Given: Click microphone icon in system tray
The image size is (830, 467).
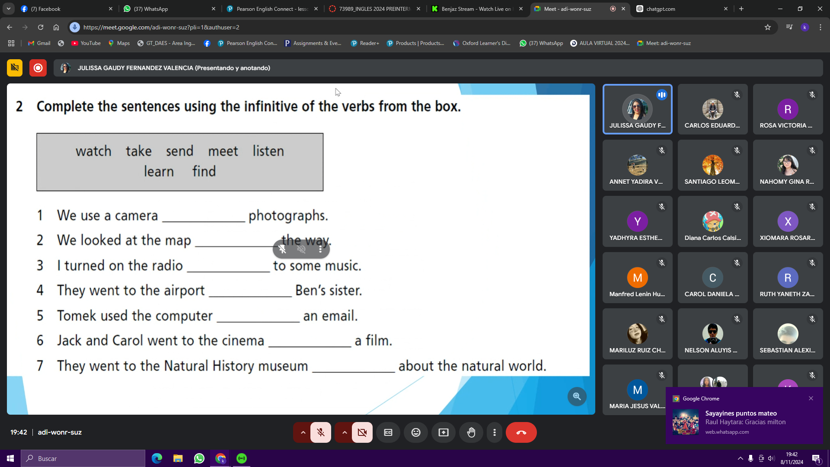Looking at the screenshot, I should tap(750, 458).
